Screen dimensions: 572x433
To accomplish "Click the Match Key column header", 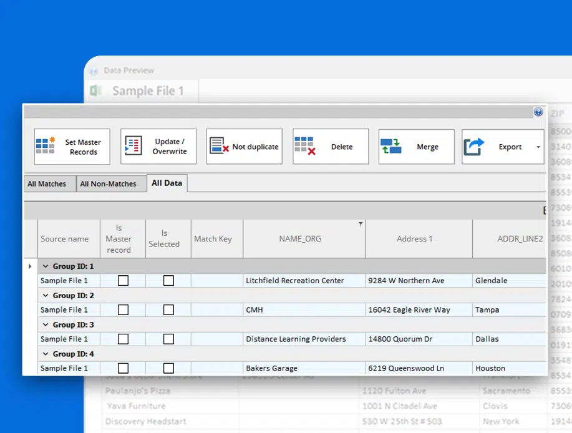I will click(x=213, y=239).
